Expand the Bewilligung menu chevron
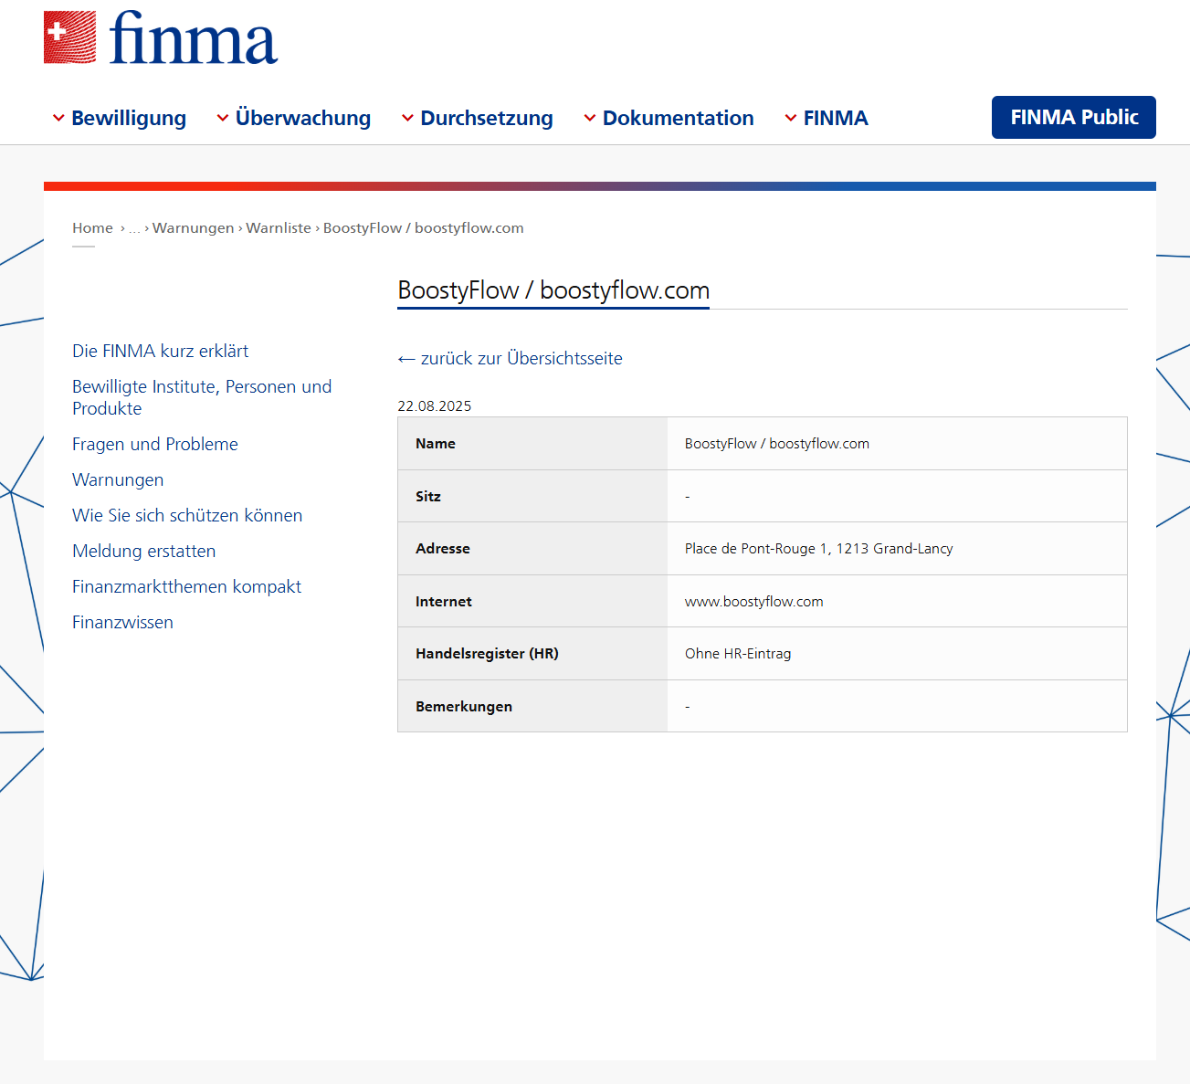Image resolution: width=1190 pixels, height=1084 pixels. pyautogui.click(x=58, y=118)
